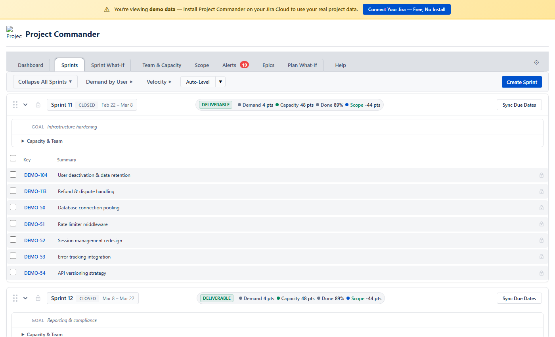
Task: Click the lock icon on DEMO-104 row
Action: click(x=542, y=175)
